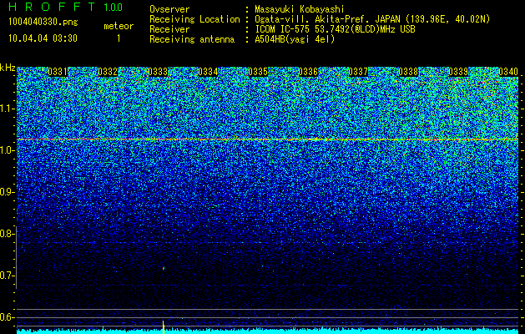525x334 pixels.
Task: Click the Receiving Location label
Action: pyautogui.click(x=194, y=19)
